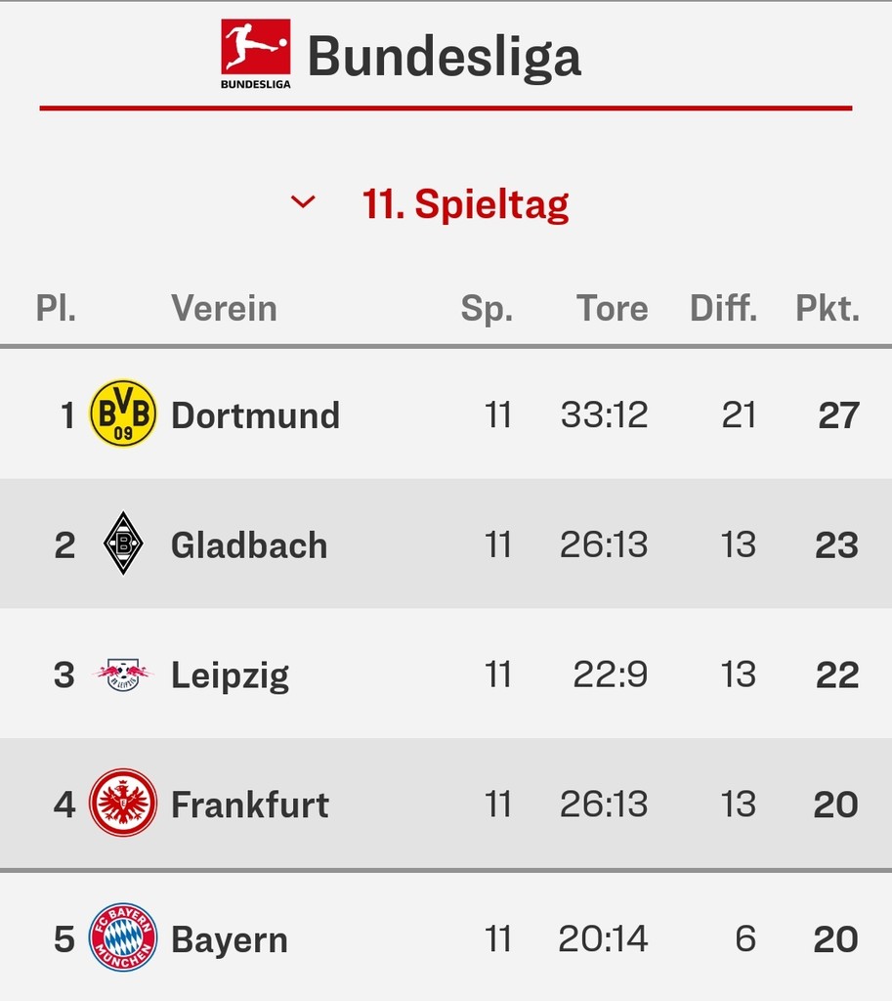
Task: Click the Eintracht Frankfurt eagle crest
Action: [x=123, y=803]
